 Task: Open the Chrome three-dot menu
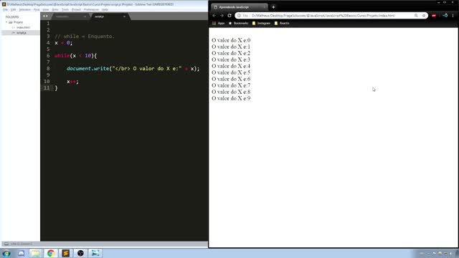pyautogui.click(x=453, y=16)
